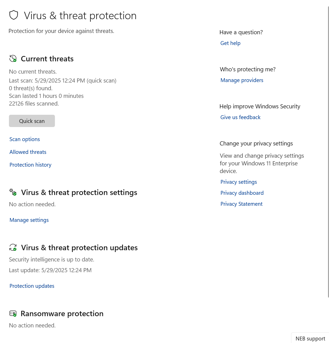The image size is (329, 343).
Task: Click the Get help link
Action: point(230,43)
